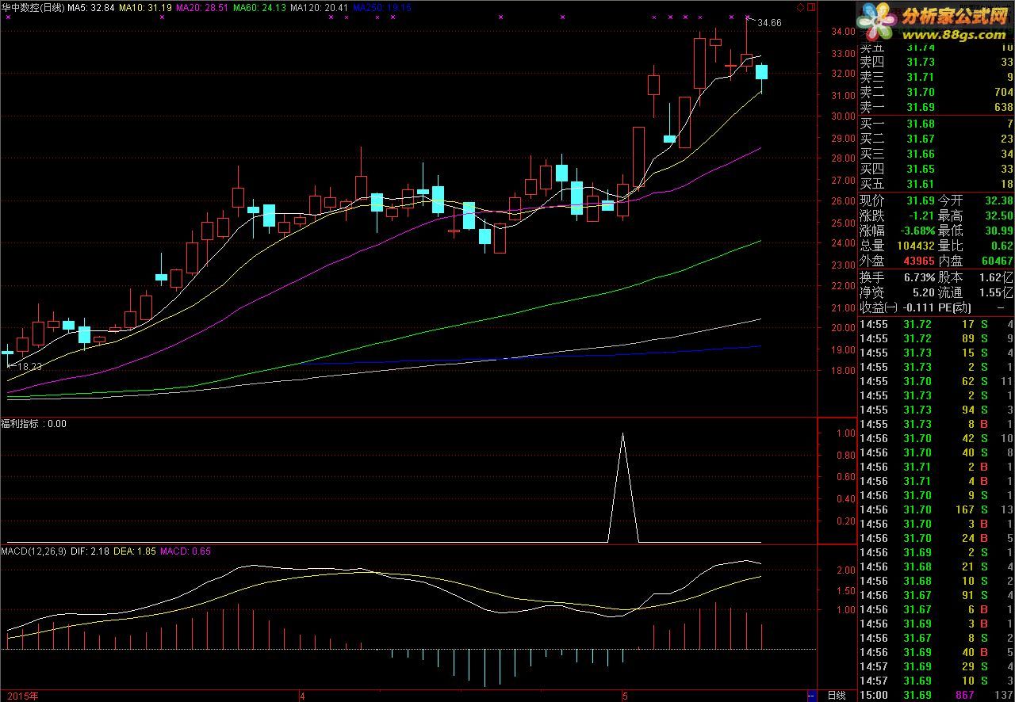Select the 买五 31.61 bid row
This screenshot has height=702, width=1015.
936,184
